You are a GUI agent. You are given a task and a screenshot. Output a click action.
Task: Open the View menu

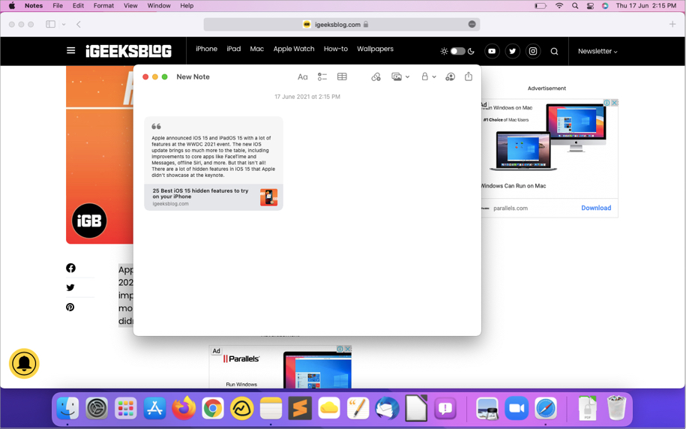point(130,6)
